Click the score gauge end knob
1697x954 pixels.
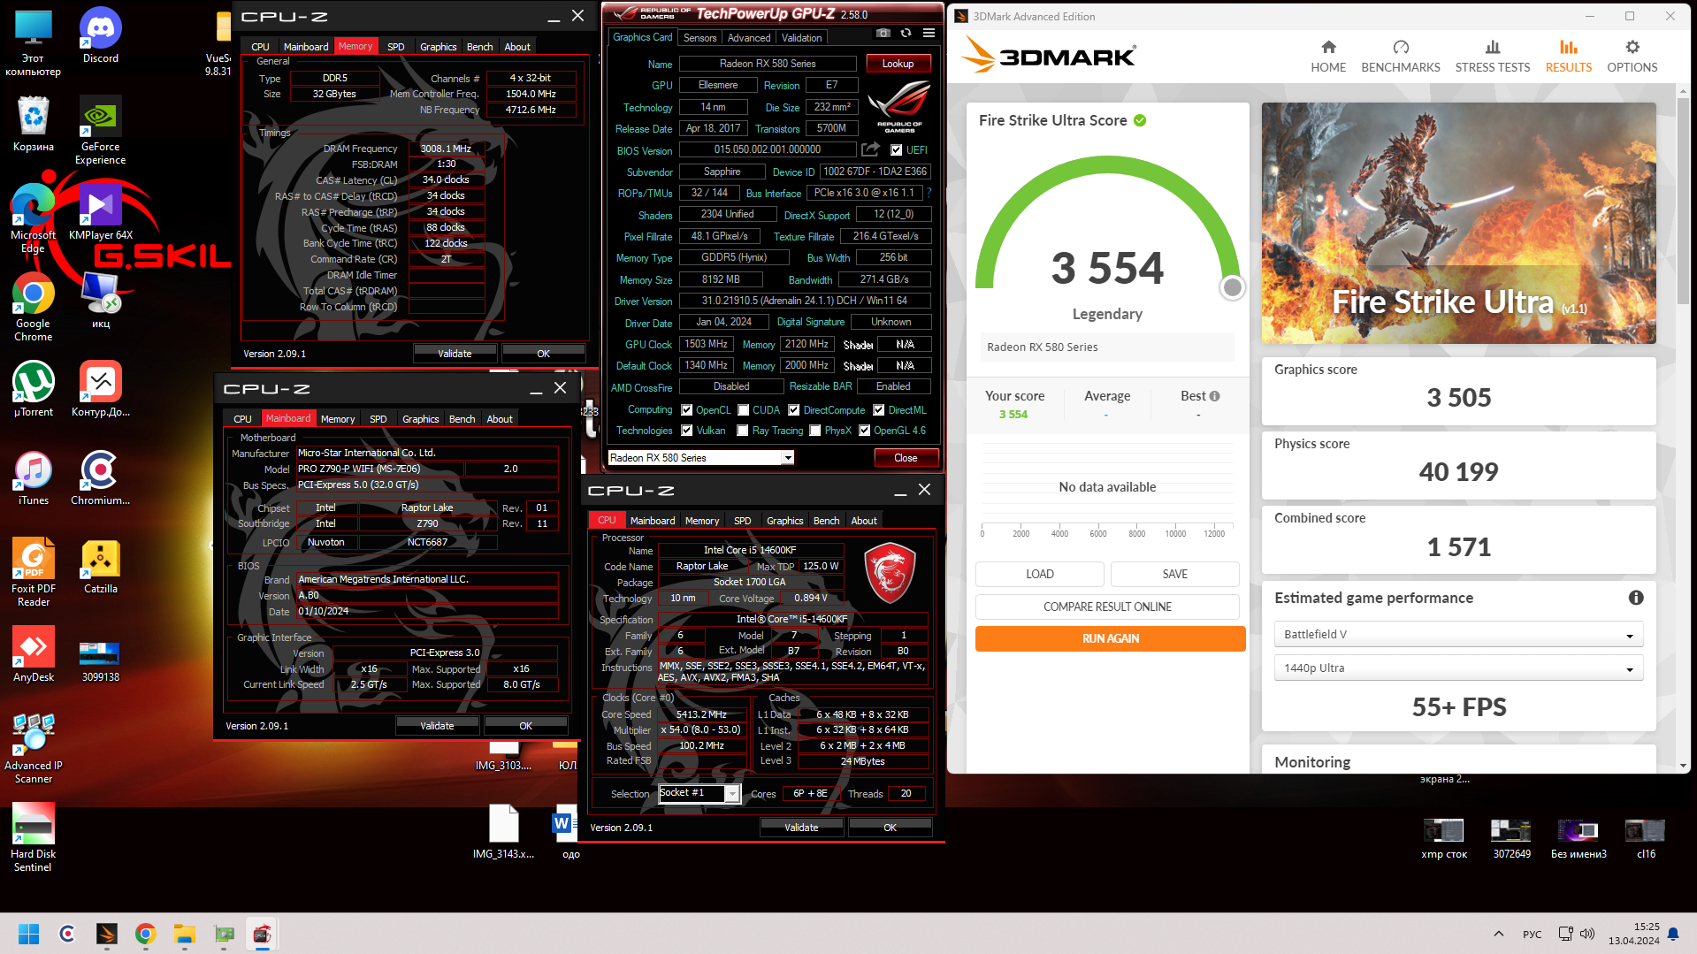coord(1232,287)
